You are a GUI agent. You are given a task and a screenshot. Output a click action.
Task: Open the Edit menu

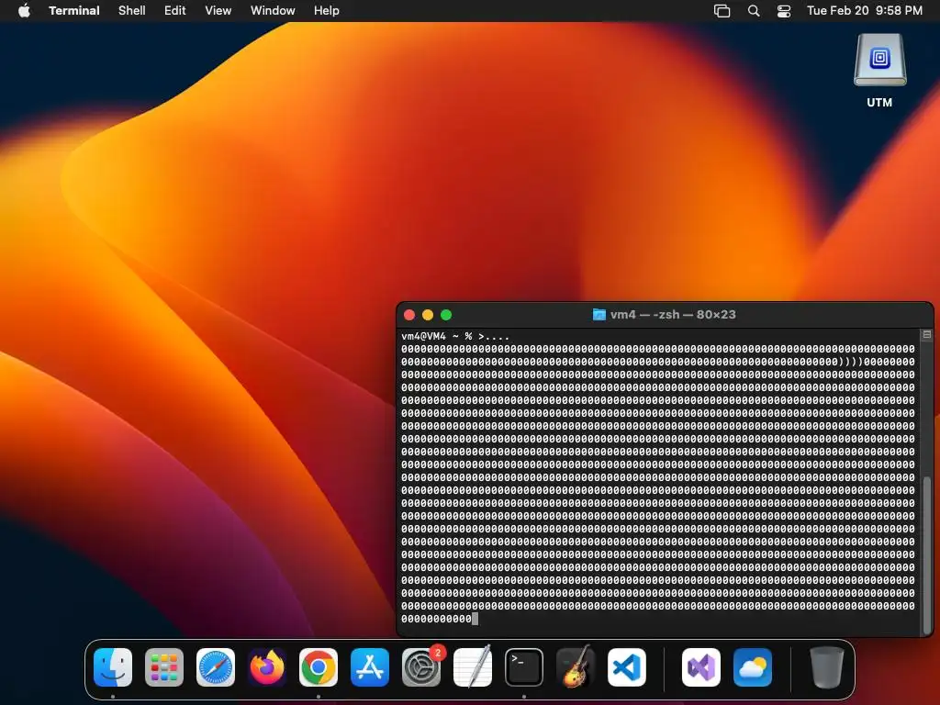pyautogui.click(x=175, y=11)
